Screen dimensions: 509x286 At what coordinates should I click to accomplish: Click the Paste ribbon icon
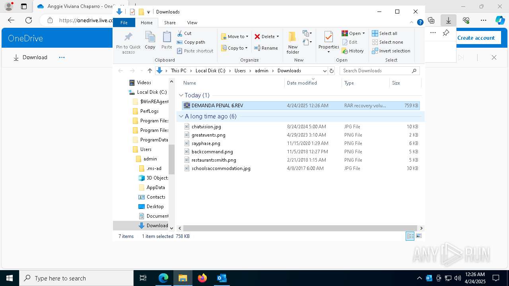pyautogui.click(x=167, y=41)
